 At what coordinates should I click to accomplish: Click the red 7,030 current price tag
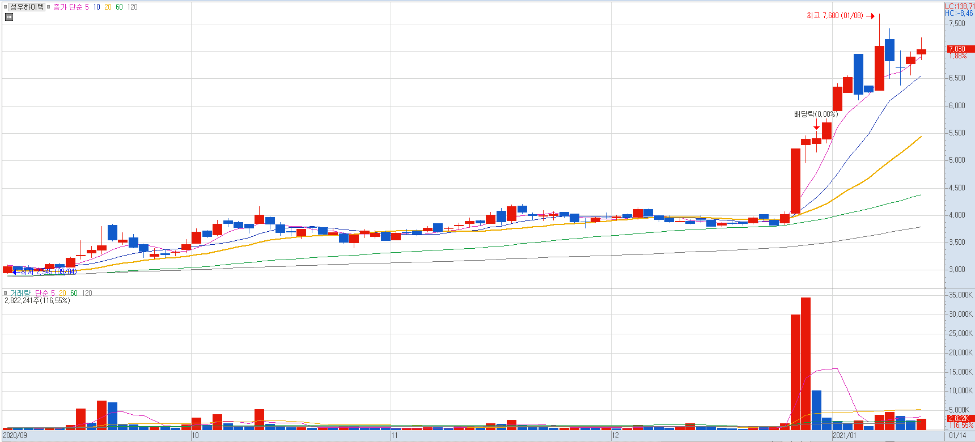click(961, 49)
